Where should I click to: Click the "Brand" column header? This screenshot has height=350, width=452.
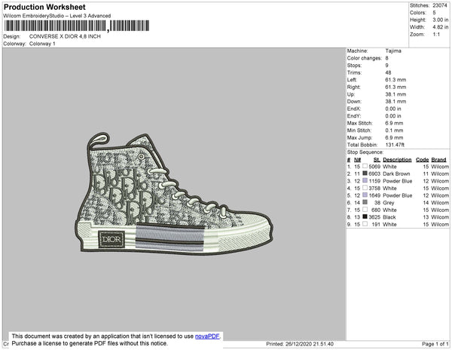tap(438, 160)
